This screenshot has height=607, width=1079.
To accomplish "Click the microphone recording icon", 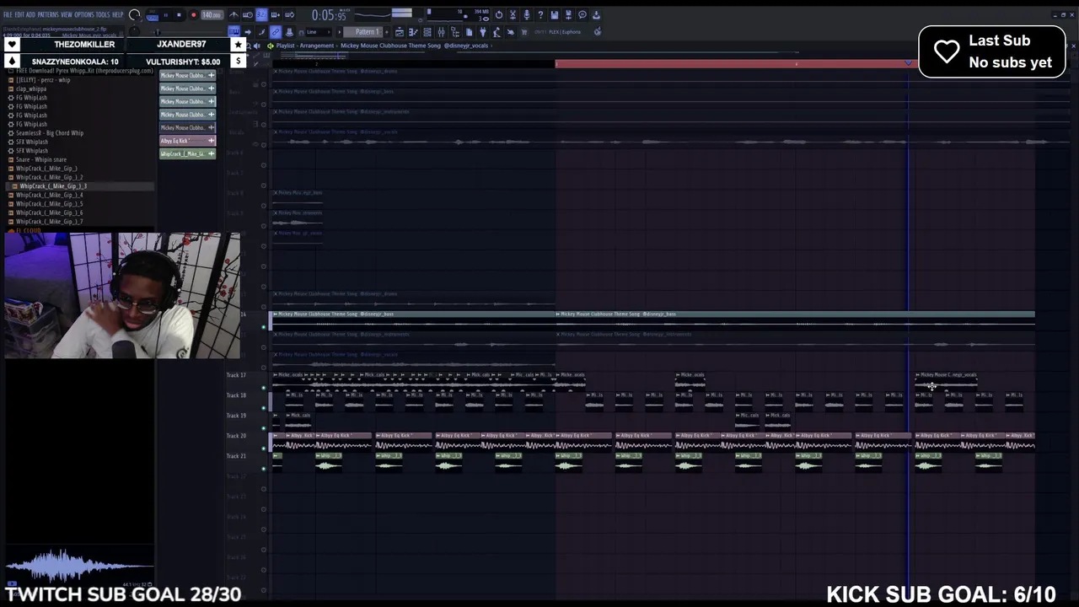I will 526,15.
